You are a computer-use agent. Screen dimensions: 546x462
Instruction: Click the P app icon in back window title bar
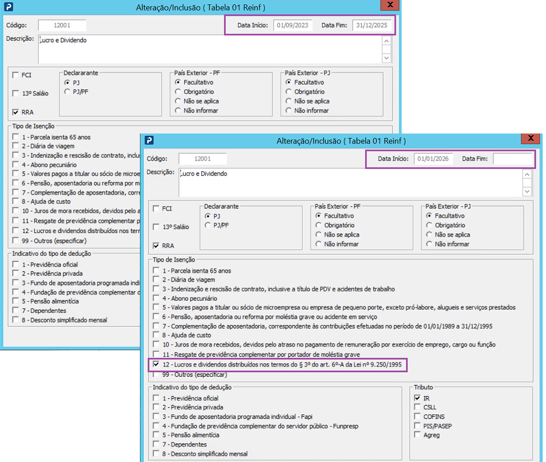[8, 7]
